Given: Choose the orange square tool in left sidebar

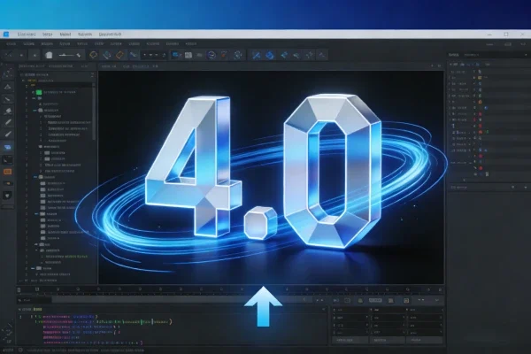Looking at the screenshot, I should [8, 170].
